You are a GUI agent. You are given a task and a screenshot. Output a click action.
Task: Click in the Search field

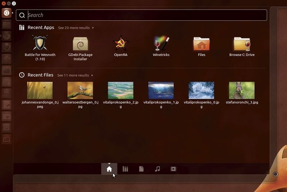141,15
